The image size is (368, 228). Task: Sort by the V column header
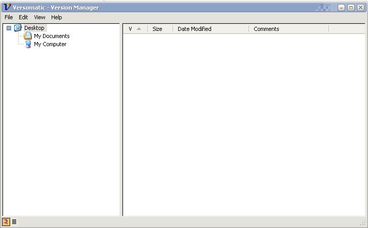135,29
